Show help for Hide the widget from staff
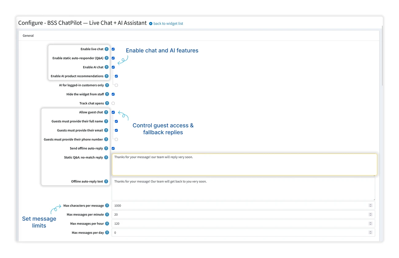This screenshot has height=258, width=399. [107, 94]
